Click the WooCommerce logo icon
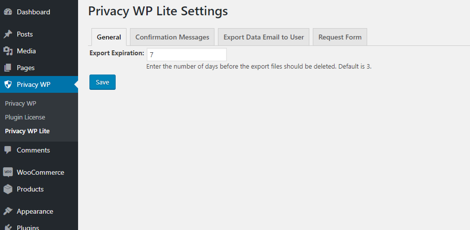 pos(8,172)
